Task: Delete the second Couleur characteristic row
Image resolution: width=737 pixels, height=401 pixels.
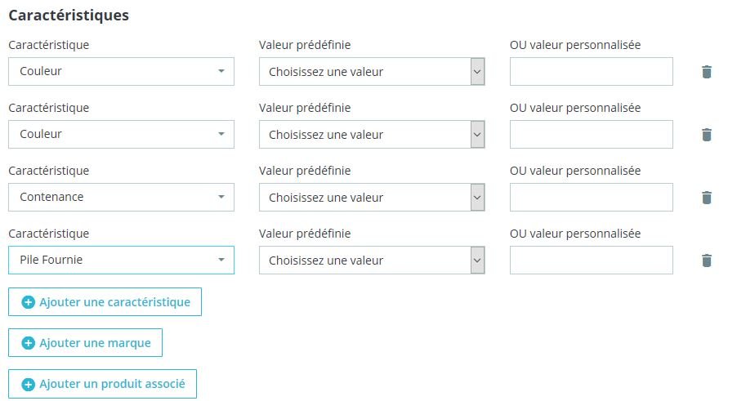Action: pyautogui.click(x=707, y=135)
